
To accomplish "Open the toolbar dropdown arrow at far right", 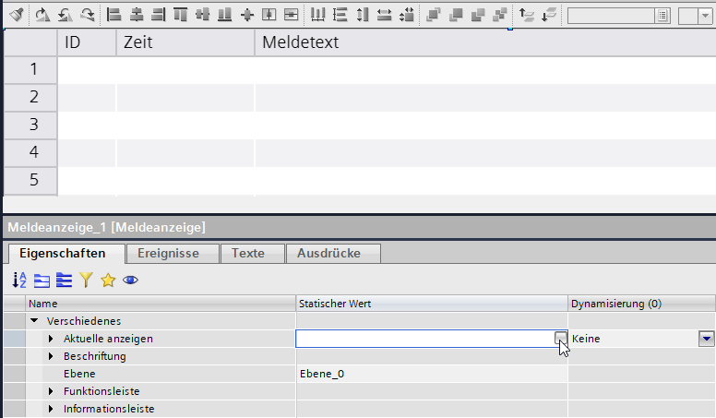I will 705,16.
